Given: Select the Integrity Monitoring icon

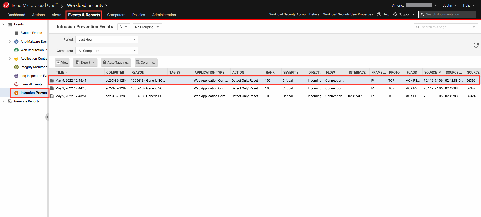Looking at the screenshot, I should (16, 67).
